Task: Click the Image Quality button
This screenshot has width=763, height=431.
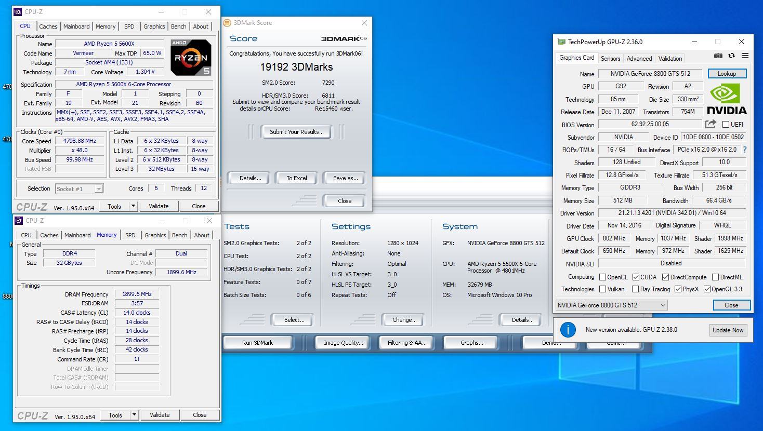Action: pos(343,343)
